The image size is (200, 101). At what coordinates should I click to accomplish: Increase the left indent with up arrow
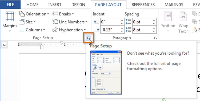point(122,20)
